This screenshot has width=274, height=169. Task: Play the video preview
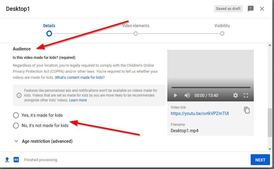[x=175, y=95]
